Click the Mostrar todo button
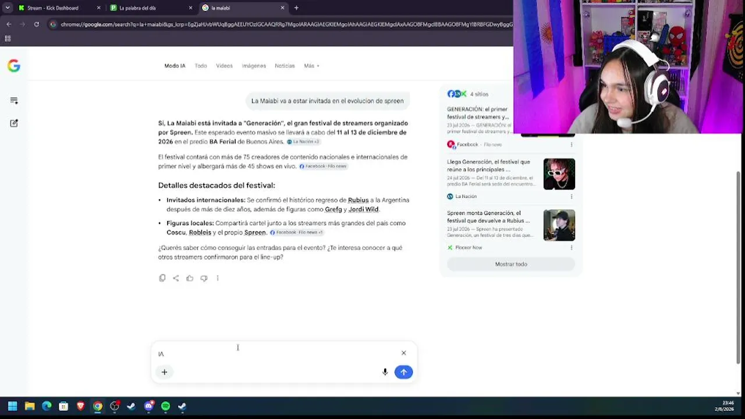745x419 pixels. click(x=511, y=264)
